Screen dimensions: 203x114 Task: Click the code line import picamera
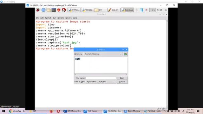[x=49, y=28]
